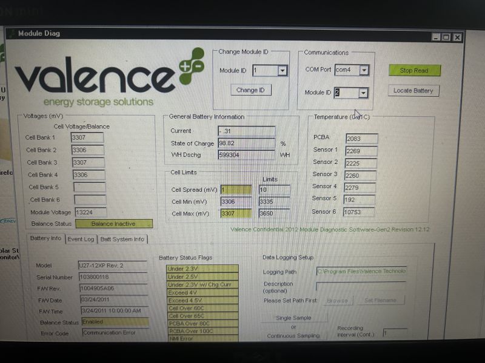Click the Cell Min limit field
Viewport: 485px width, 363px height.
[275, 201]
